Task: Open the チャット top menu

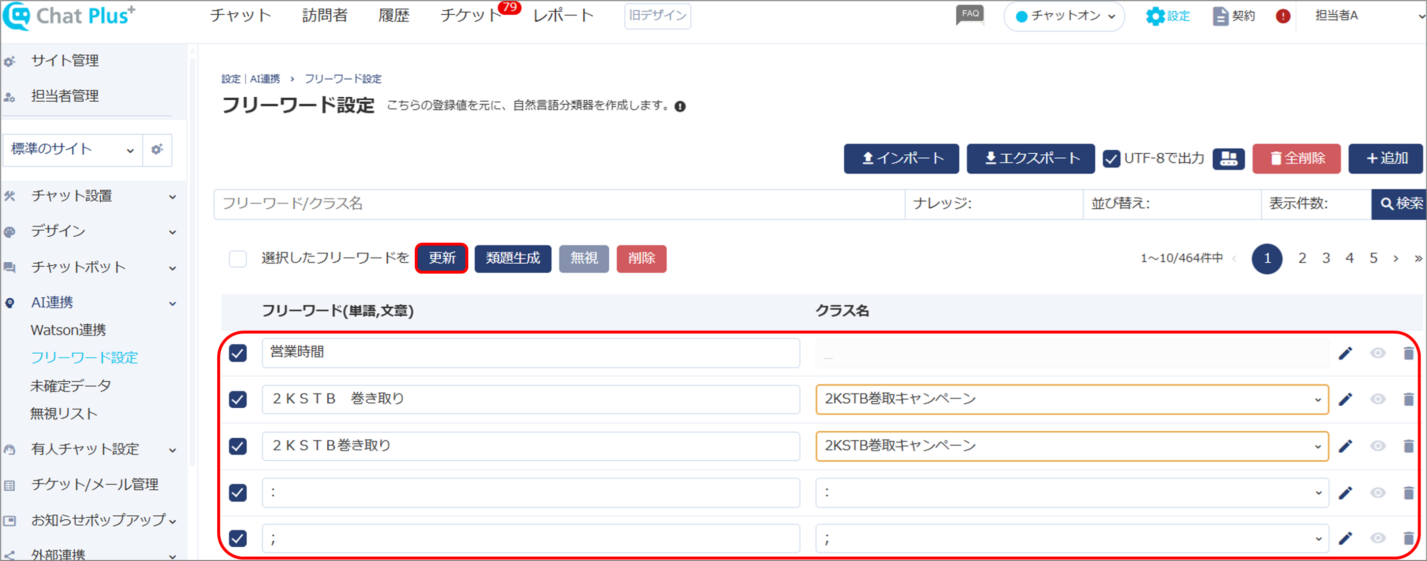Action: [240, 16]
